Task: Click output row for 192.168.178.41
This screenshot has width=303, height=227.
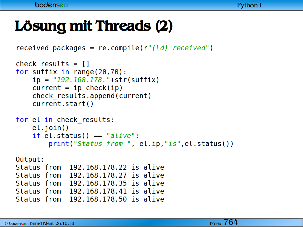Action: tap(90, 191)
